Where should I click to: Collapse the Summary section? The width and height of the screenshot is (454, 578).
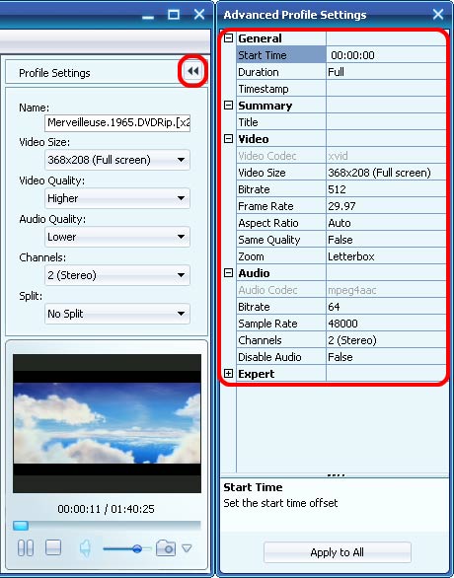228,106
